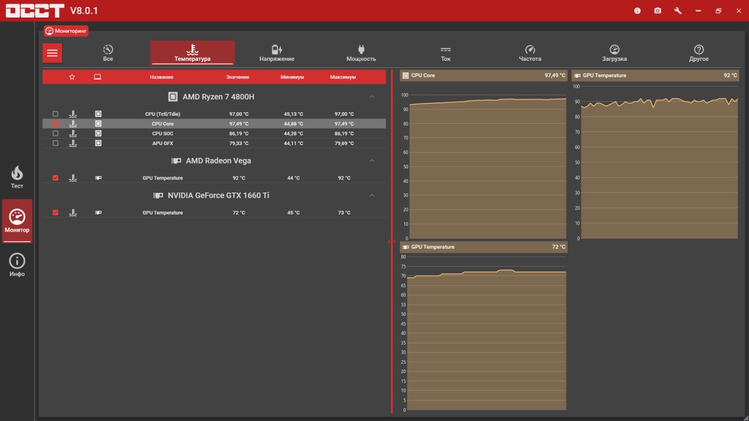Screen dimensions: 749x421
Task: Click the red panel splitter arrows handle
Action: (x=391, y=241)
